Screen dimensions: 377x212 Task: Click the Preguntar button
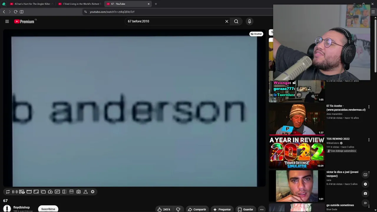[222, 209]
